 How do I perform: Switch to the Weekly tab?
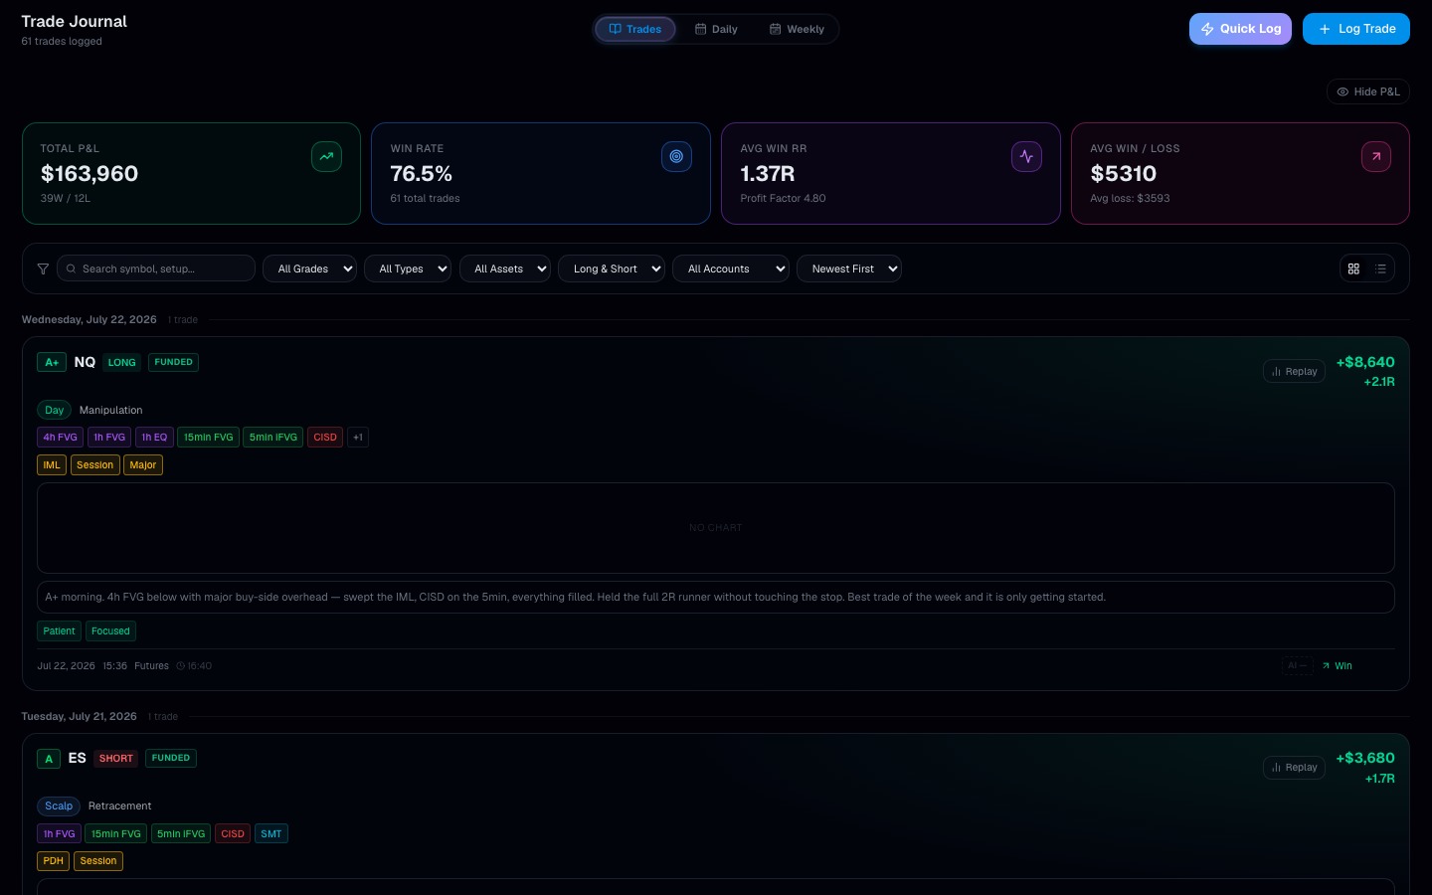[x=797, y=29]
